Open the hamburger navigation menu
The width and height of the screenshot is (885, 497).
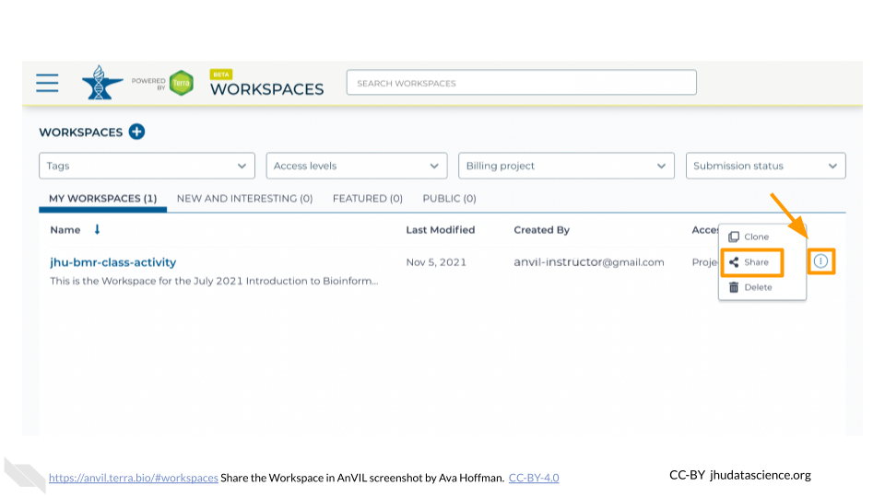click(47, 83)
